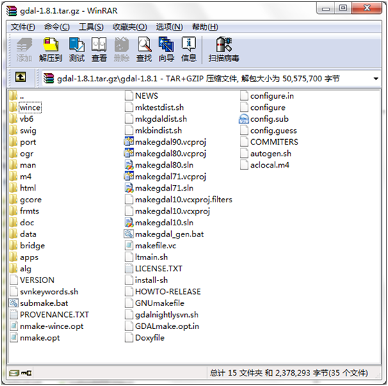Click the 测试 (Test) toolbar icon
The height and width of the screenshot is (386, 388).
76,49
